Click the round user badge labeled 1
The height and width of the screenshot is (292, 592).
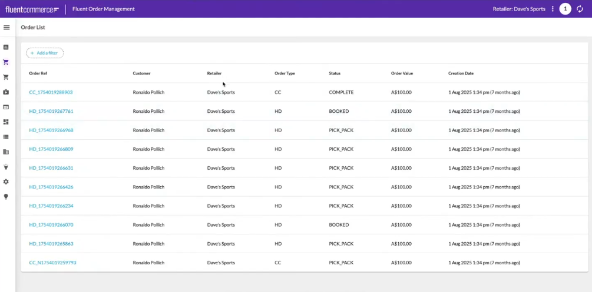(x=565, y=9)
